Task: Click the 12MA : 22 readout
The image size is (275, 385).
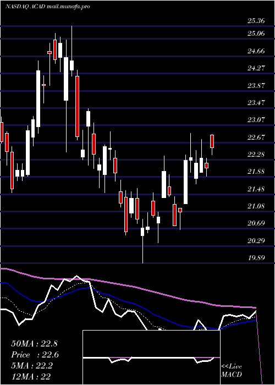Action: point(31,376)
